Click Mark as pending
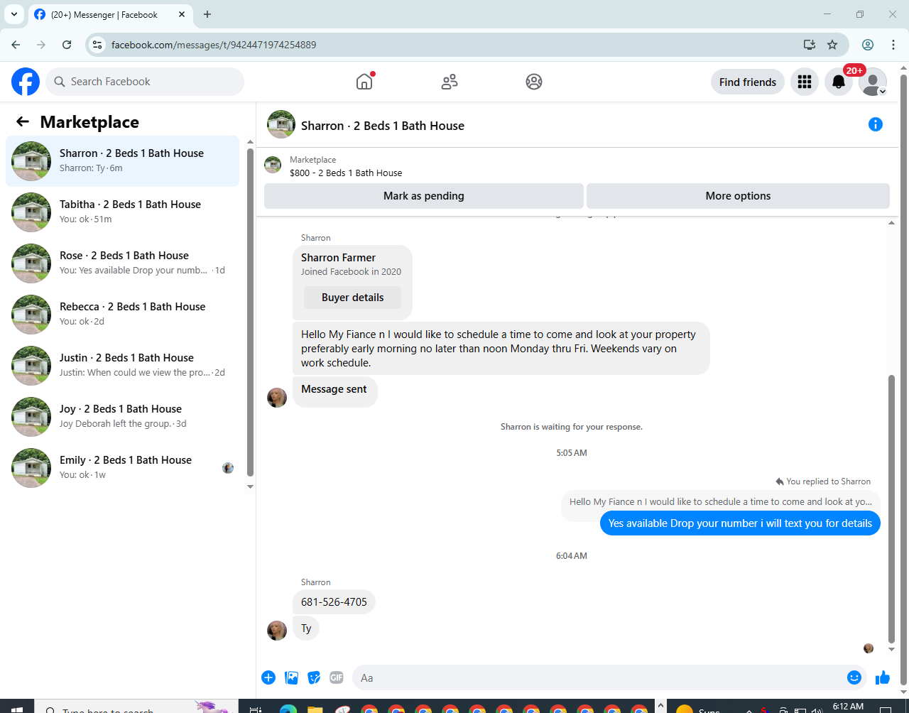Screen dimensions: 909x713 click(x=424, y=196)
